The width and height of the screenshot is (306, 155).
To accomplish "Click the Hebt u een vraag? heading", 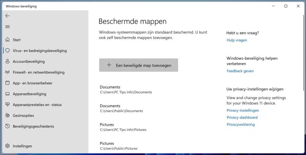I will click(x=242, y=33).
